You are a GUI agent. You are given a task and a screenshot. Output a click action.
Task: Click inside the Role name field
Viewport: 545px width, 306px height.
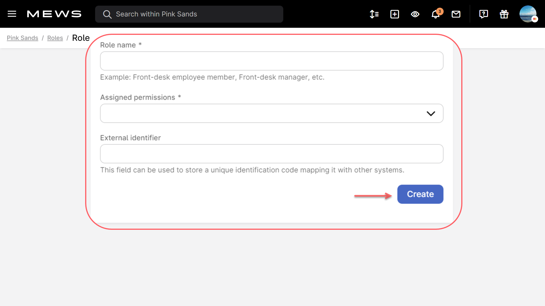[x=271, y=61]
